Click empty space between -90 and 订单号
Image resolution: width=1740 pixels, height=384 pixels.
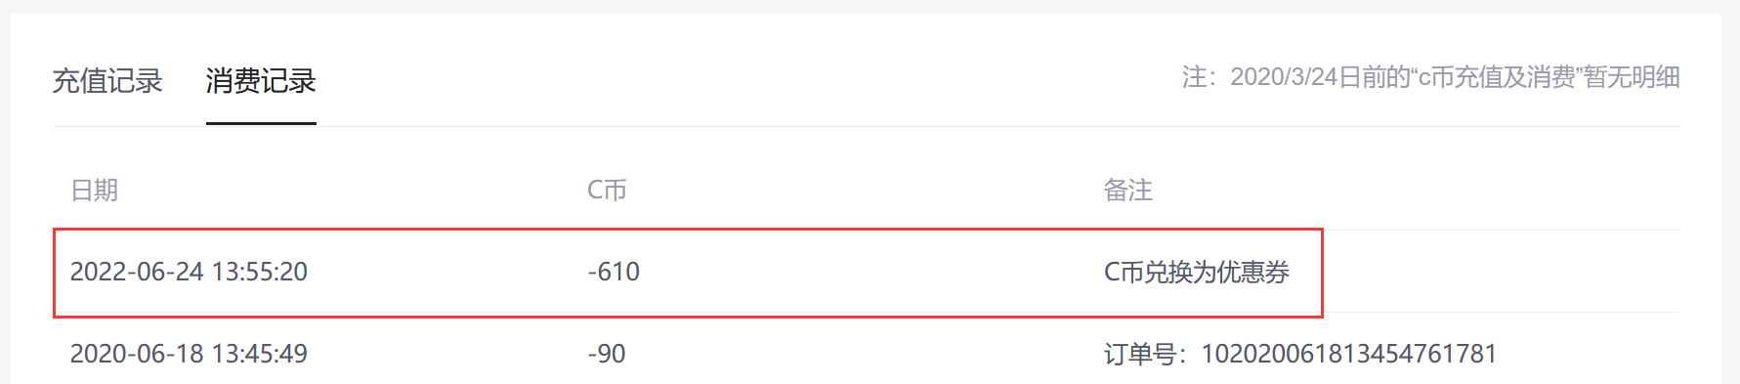point(865,354)
